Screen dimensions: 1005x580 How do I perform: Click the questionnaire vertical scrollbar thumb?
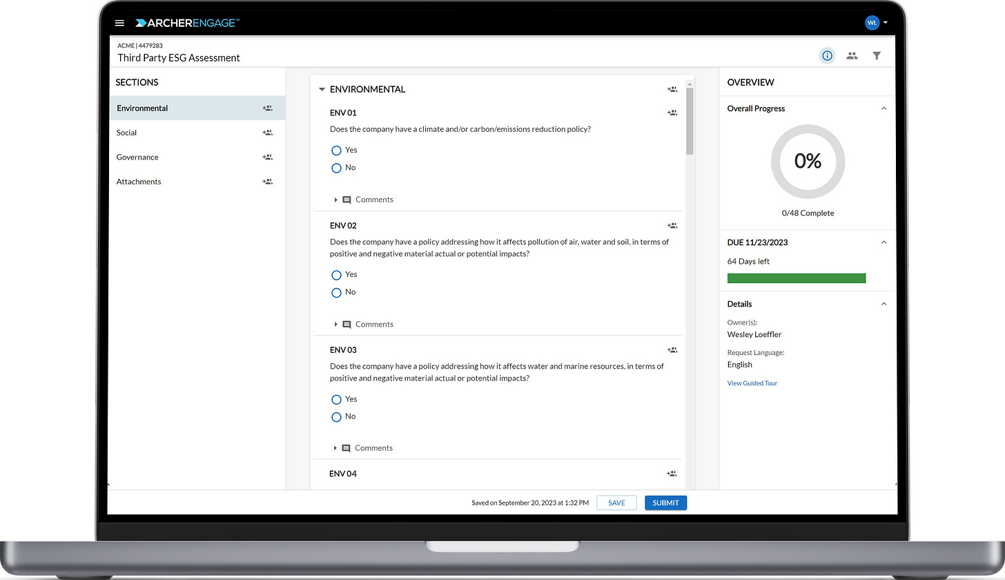pyautogui.click(x=690, y=121)
